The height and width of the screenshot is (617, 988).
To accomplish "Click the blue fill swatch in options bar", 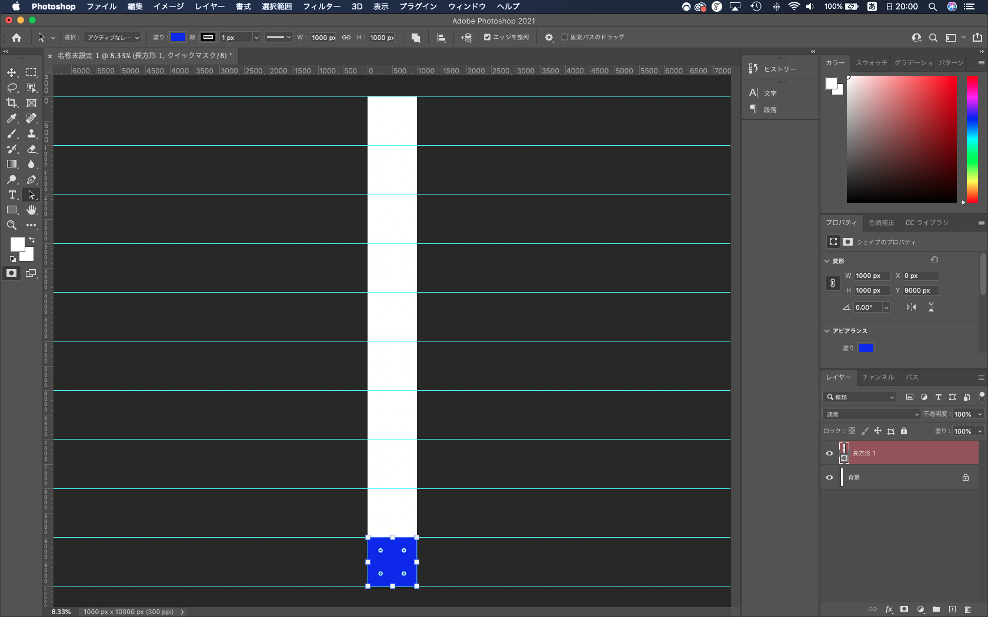I will (178, 37).
